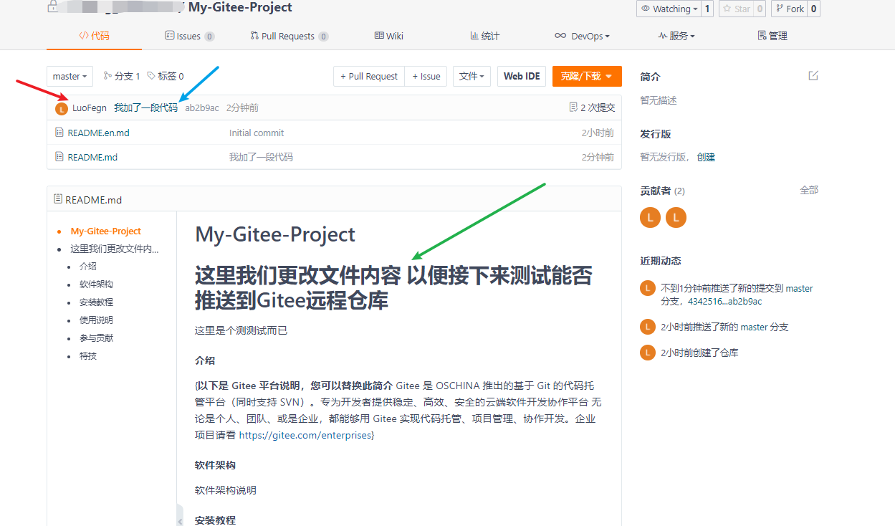Click the Issues count badge

pyautogui.click(x=209, y=37)
